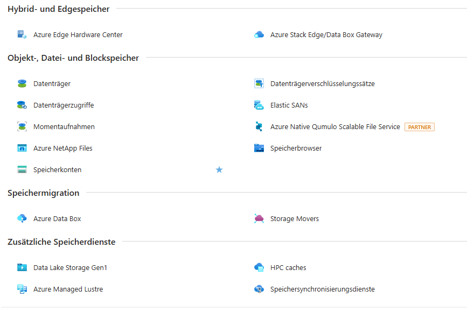Select the Azure Edge Hardware Center icon
The height and width of the screenshot is (312, 467).
[x=22, y=34]
